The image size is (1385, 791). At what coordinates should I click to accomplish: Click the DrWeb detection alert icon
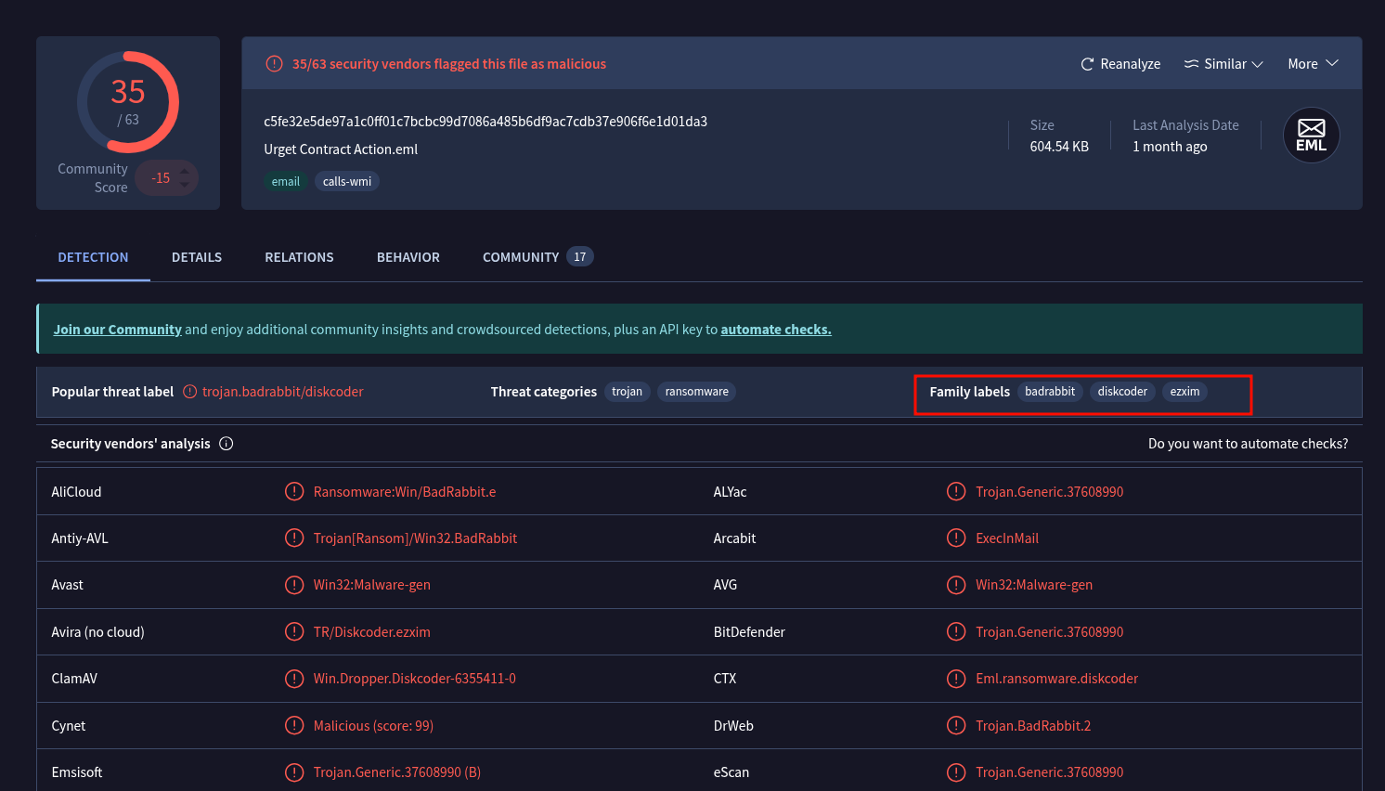[x=956, y=725]
